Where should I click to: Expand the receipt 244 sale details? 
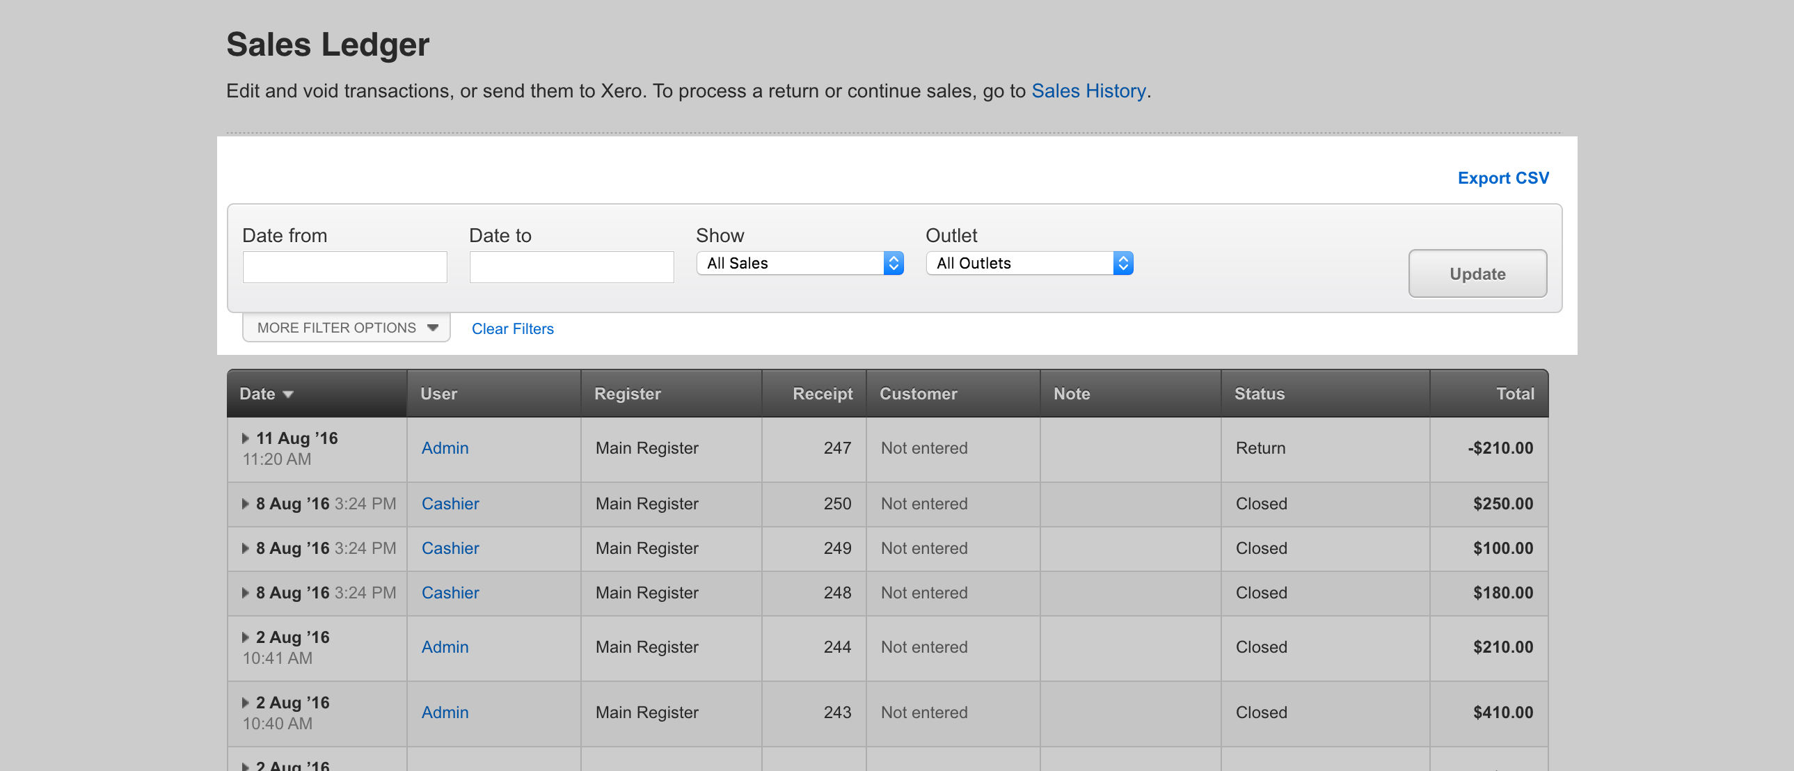pos(245,637)
